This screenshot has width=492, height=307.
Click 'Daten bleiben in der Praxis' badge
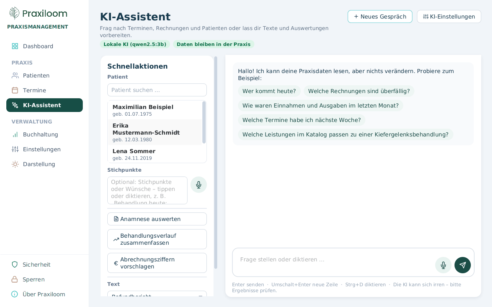(214, 44)
